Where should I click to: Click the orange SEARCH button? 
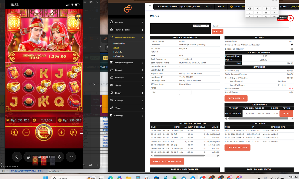pyautogui.click(x=217, y=31)
